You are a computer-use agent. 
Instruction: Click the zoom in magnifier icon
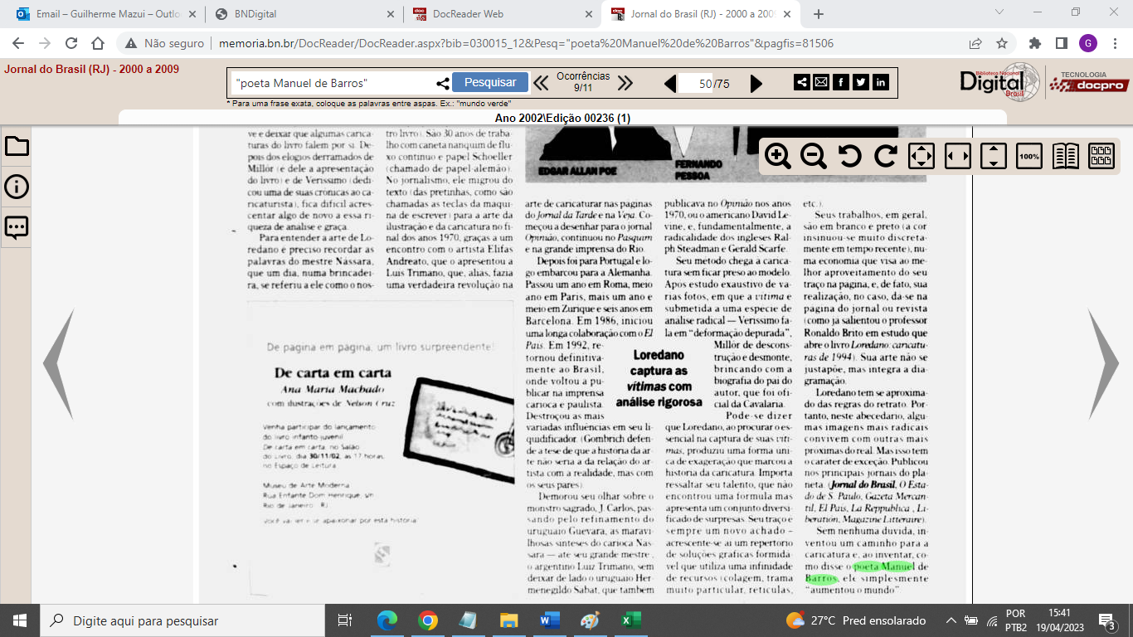(777, 156)
